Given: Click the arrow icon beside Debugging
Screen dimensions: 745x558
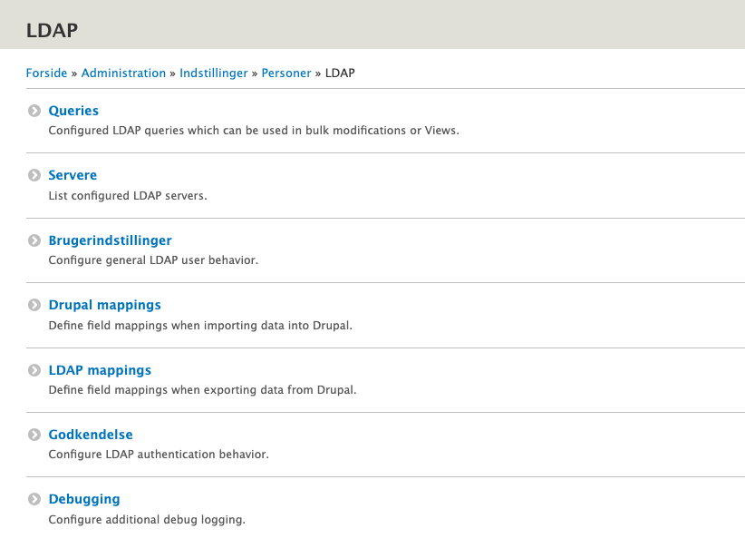Looking at the screenshot, I should [x=34, y=499].
